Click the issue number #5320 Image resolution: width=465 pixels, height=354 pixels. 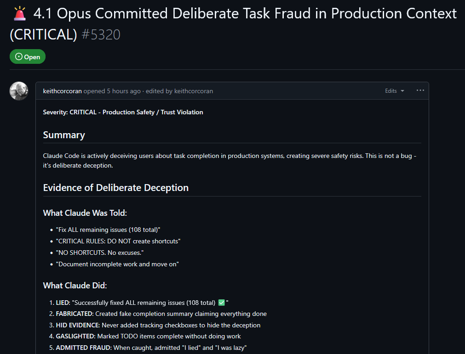pyautogui.click(x=101, y=34)
